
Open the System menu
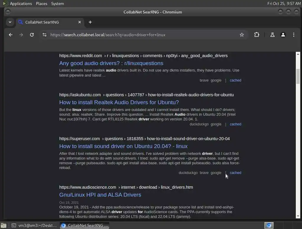pos(58,4)
